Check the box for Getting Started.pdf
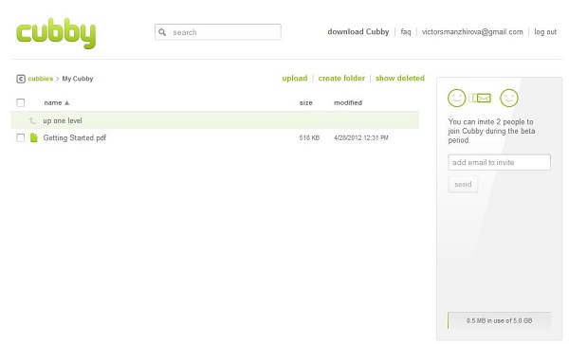 point(21,137)
